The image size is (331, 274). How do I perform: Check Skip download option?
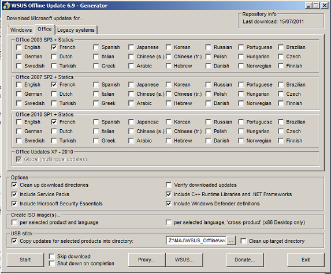(x=52, y=256)
